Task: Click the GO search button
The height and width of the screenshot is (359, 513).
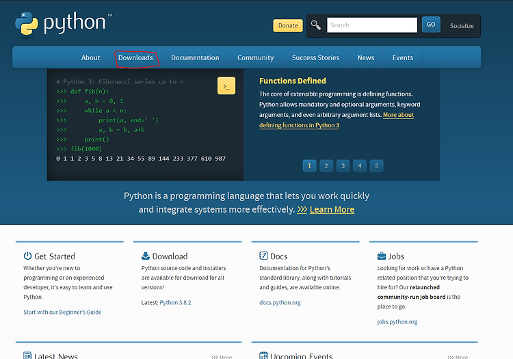Action: click(431, 25)
